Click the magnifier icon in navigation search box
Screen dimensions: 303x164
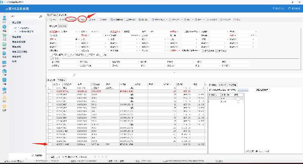[x=41, y=17]
